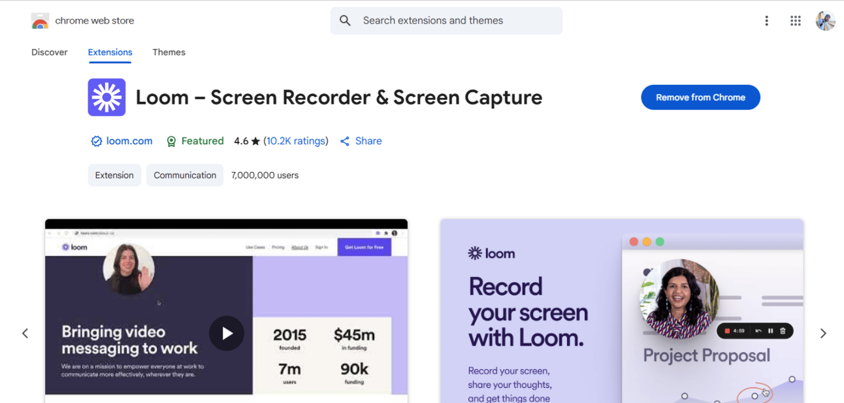This screenshot has width=844, height=403.
Task: Click the verified badge beside loom.com
Action: [96, 141]
